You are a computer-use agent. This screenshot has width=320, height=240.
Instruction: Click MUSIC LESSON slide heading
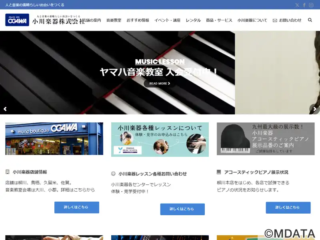(x=160, y=62)
